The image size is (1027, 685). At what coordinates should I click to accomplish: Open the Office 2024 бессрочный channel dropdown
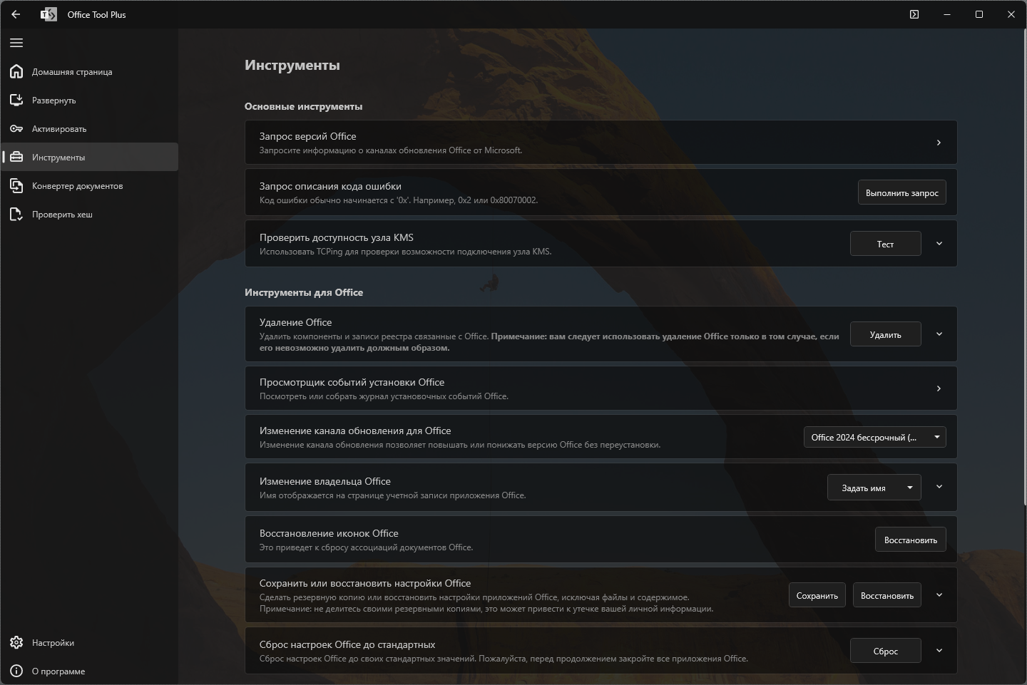pos(874,437)
